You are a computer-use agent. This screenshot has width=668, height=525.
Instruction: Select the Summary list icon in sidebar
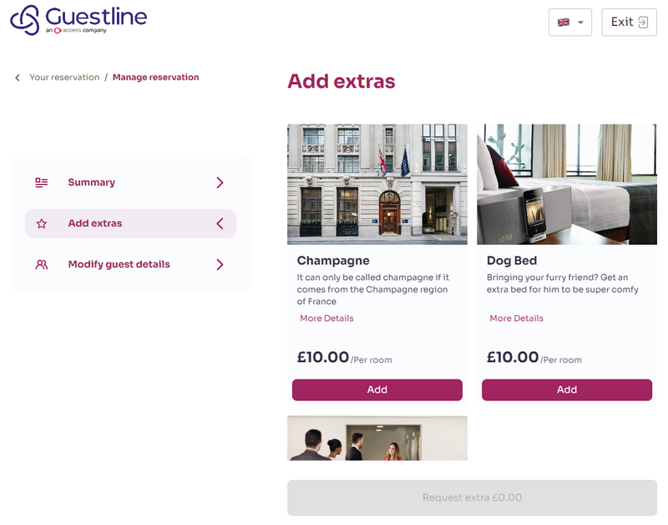coord(41,182)
